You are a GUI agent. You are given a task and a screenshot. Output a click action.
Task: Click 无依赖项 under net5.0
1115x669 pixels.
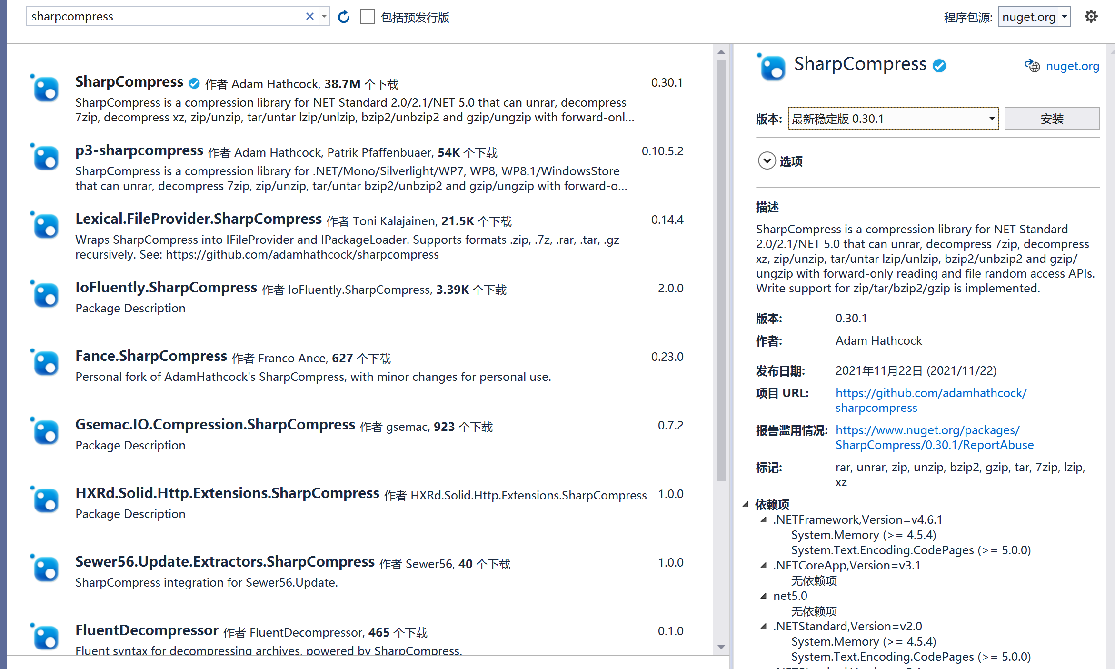pos(814,611)
